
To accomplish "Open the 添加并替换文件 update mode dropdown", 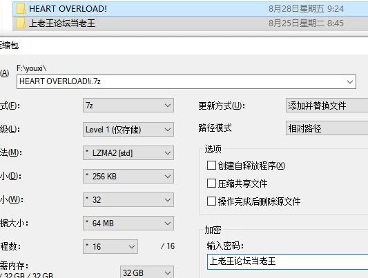I will tap(327, 106).
